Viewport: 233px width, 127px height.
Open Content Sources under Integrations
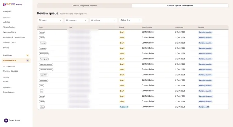[11, 71]
